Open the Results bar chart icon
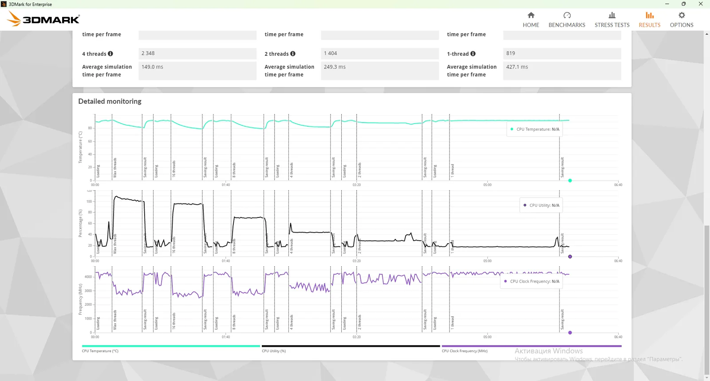 point(650,16)
